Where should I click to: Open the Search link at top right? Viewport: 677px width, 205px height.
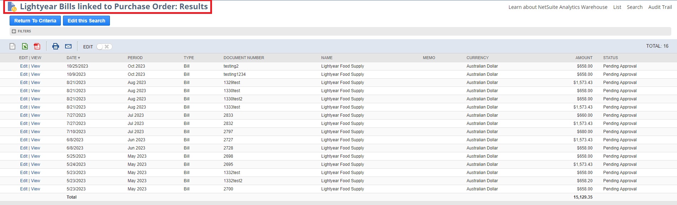pyautogui.click(x=635, y=7)
